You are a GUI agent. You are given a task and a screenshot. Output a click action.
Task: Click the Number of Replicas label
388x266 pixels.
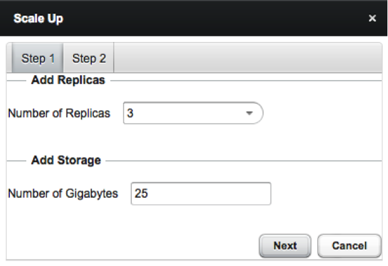click(59, 114)
